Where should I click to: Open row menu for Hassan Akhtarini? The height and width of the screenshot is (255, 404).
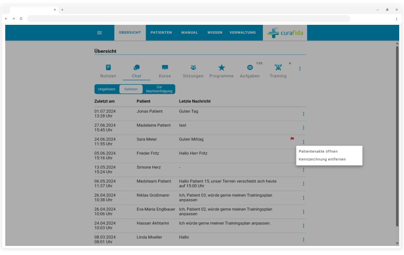tap(304, 226)
